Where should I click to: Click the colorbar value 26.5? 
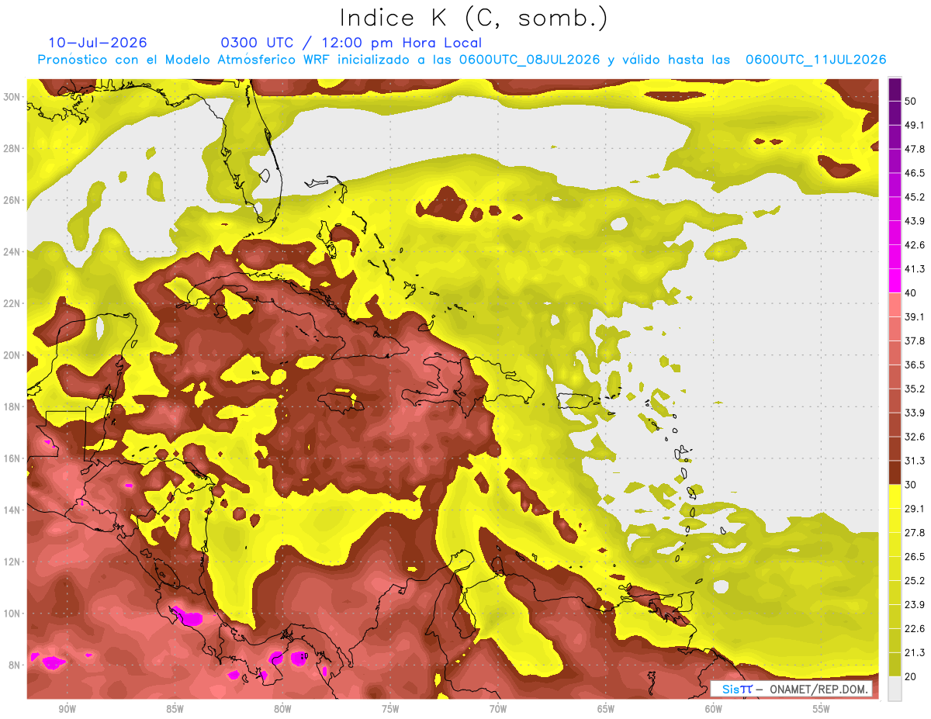[915, 557]
